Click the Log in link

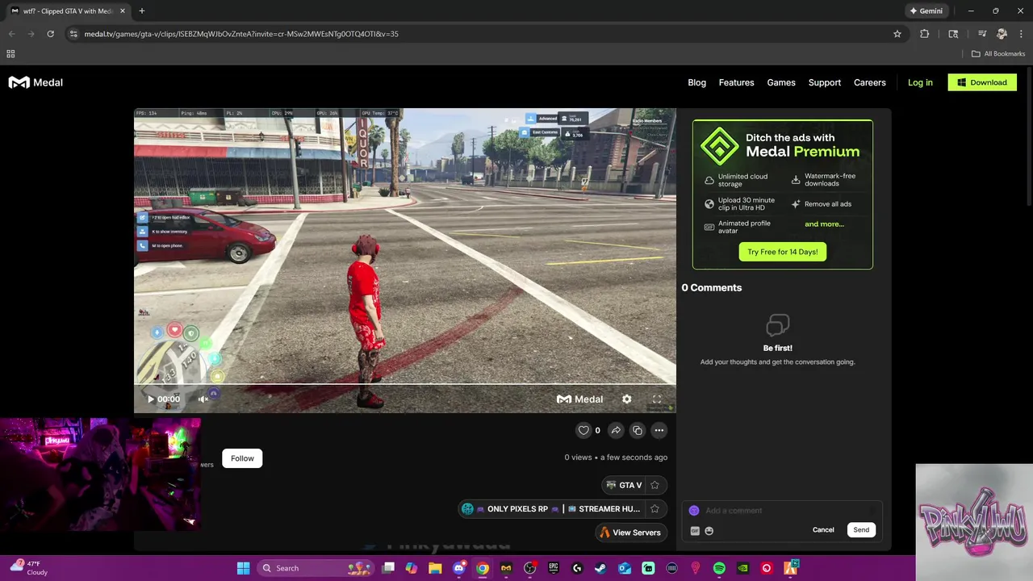[x=920, y=82]
